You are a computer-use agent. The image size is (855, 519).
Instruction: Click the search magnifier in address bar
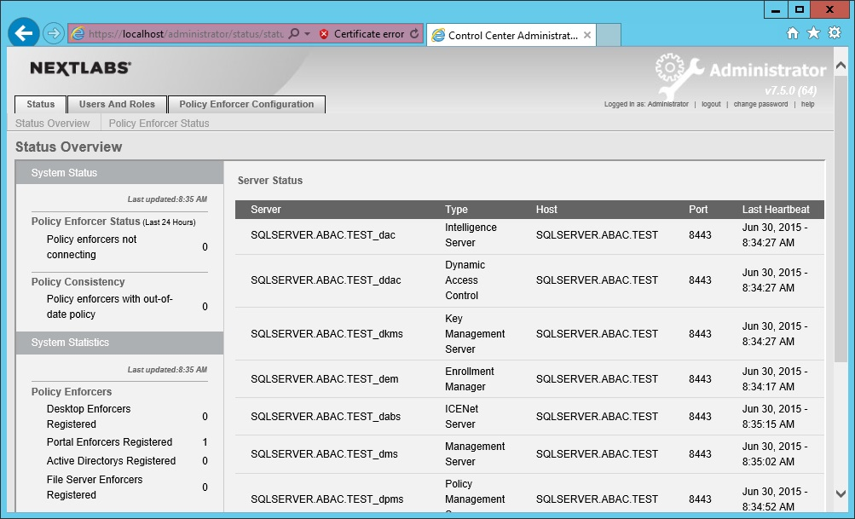tap(293, 34)
